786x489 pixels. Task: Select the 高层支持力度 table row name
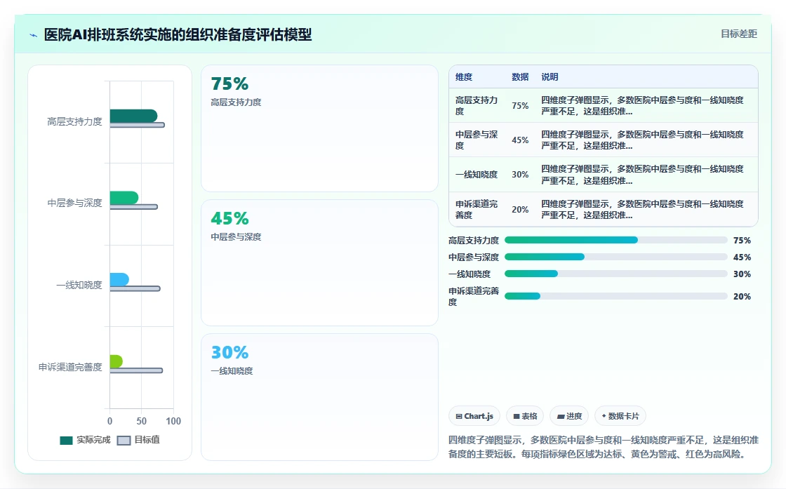click(477, 106)
